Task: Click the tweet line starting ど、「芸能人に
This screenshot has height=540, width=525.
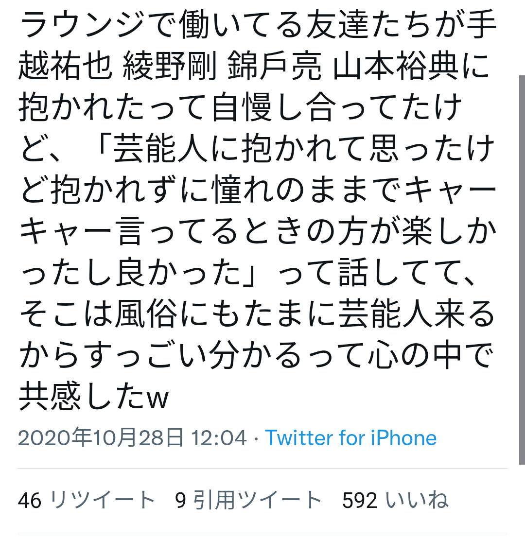Action: coord(257,149)
